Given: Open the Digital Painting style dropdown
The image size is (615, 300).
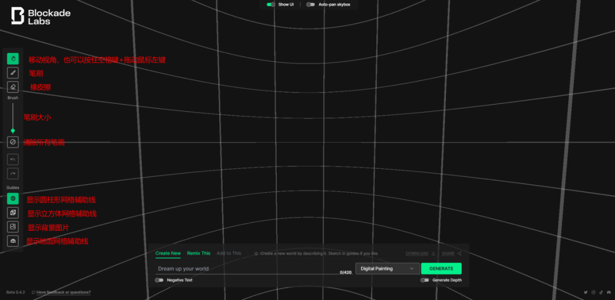Looking at the screenshot, I should pos(387,269).
